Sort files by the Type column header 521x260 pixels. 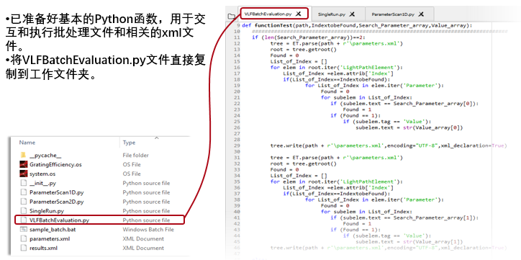click(x=129, y=143)
